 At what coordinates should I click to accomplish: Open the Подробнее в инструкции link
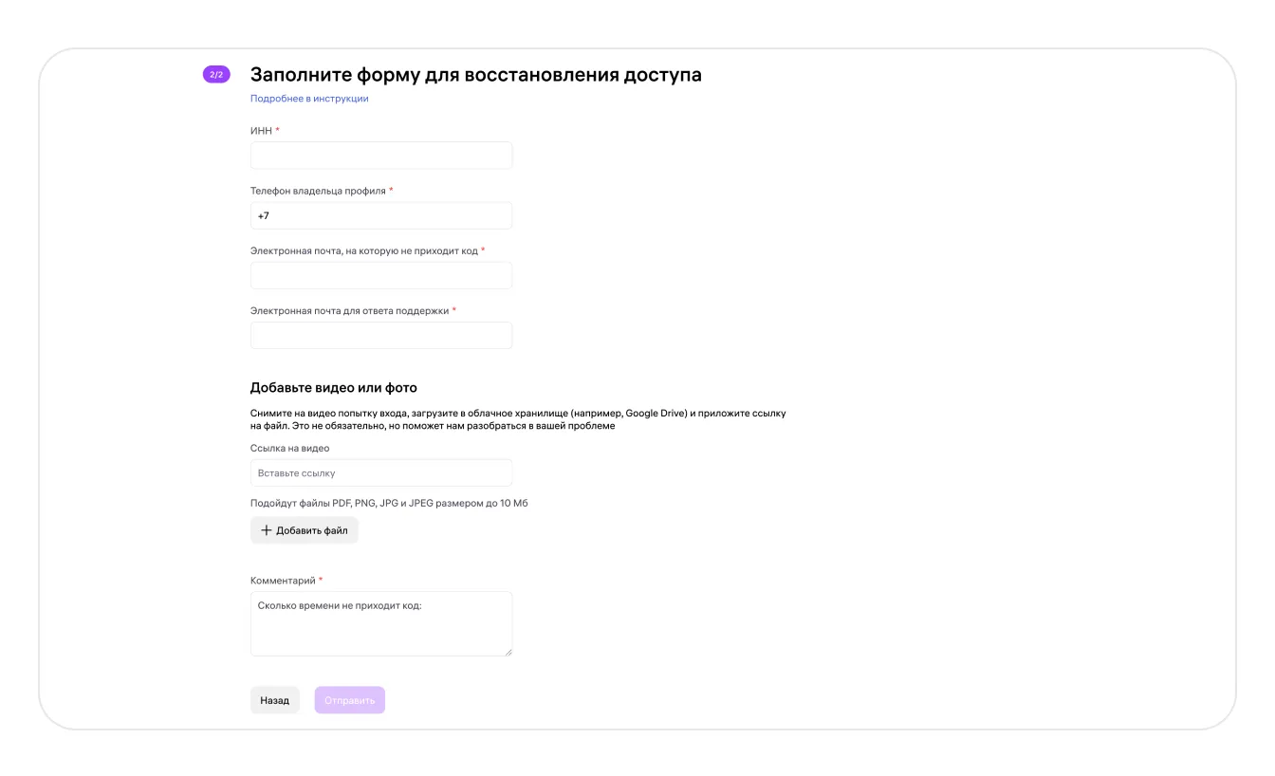pos(309,99)
